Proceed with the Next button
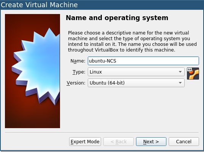The width and height of the screenshot is (204, 152). 151,141
